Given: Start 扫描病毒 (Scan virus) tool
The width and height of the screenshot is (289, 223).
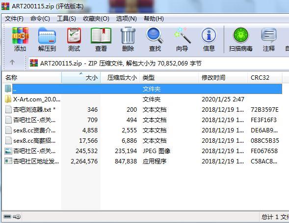Looking at the screenshot, I should (240, 39).
